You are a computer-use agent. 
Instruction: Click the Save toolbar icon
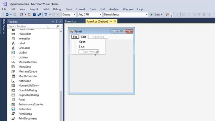34,14
